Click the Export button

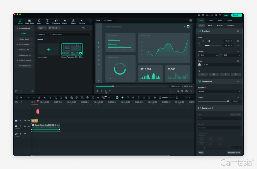pyautogui.click(x=236, y=15)
